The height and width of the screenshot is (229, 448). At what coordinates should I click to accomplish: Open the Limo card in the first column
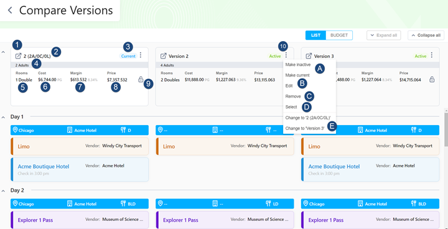80,146
